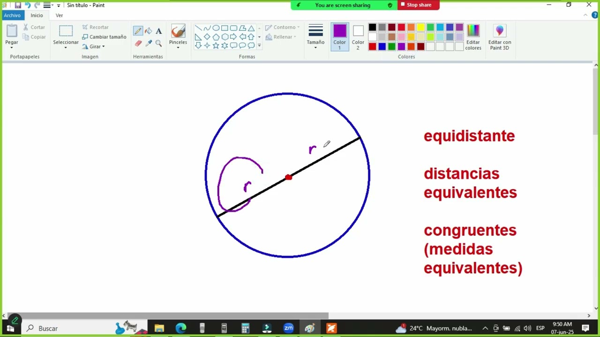Select the Color picker eyedropper tool
This screenshot has width=600, height=337.
(x=148, y=43)
